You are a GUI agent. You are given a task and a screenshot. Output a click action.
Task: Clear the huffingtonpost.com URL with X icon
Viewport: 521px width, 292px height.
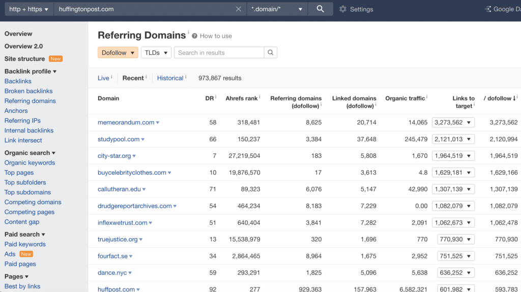tap(238, 9)
